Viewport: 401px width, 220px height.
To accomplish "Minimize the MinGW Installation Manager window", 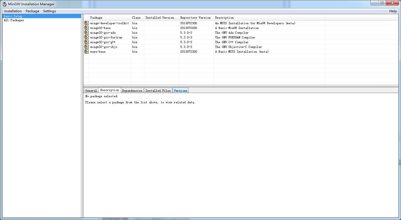I will [375, 3].
